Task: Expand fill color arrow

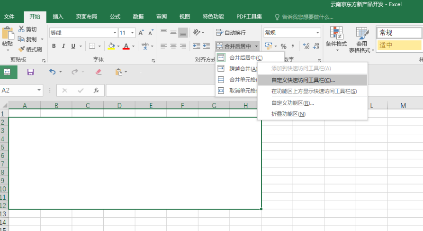Action: [118, 46]
